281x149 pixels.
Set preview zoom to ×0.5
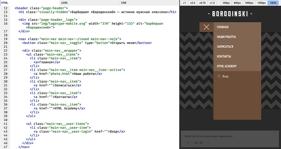[192, 3]
